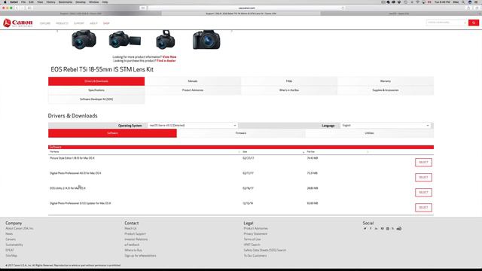Select the Drivers & Downloads tab

pyautogui.click(x=96, y=81)
